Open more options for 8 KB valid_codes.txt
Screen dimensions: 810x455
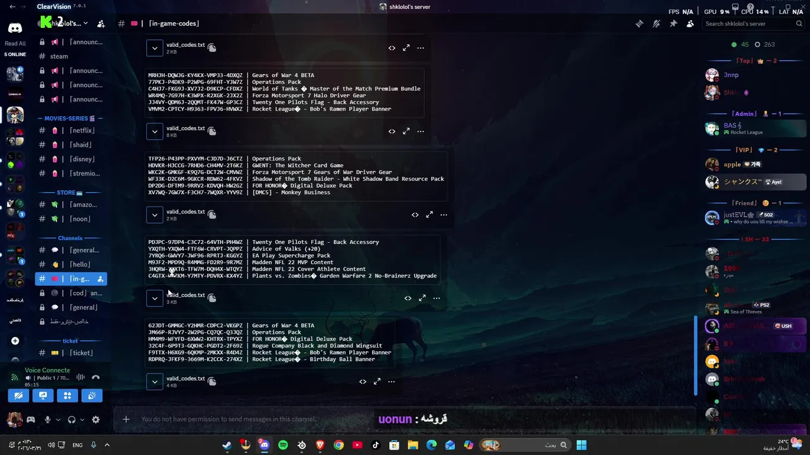click(x=420, y=131)
